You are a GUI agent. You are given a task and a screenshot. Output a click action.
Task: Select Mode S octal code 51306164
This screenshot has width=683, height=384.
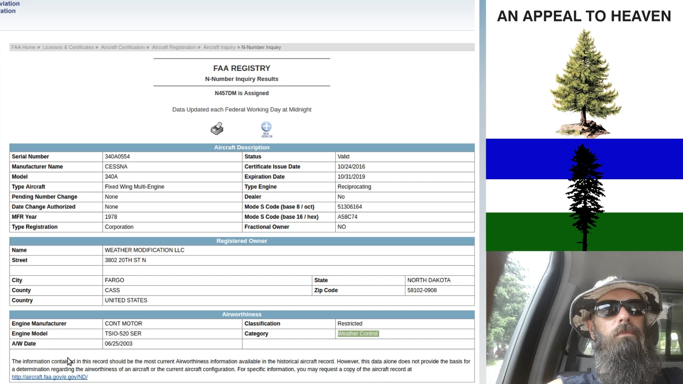pyautogui.click(x=350, y=207)
